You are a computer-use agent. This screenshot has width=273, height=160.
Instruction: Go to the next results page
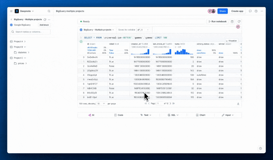tap(170, 104)
